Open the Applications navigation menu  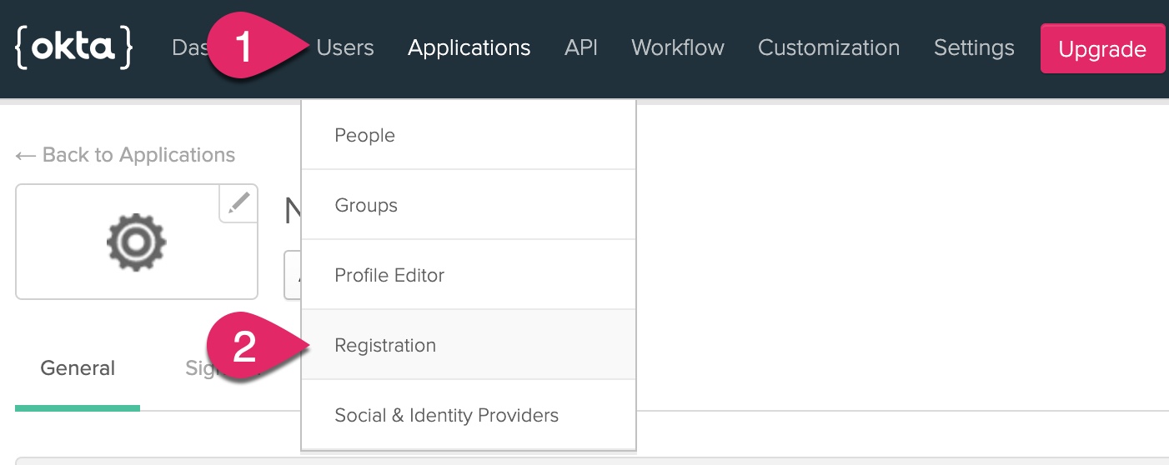point(469,47)
